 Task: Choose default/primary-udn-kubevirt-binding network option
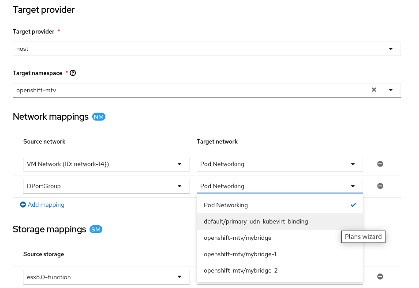coord(256,221)
